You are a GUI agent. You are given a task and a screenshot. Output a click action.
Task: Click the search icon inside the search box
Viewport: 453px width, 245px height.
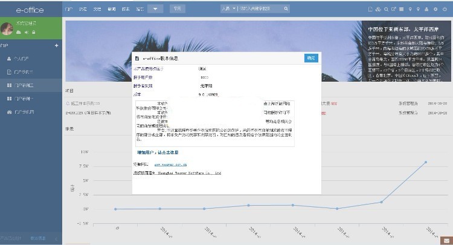click(284, 9)
